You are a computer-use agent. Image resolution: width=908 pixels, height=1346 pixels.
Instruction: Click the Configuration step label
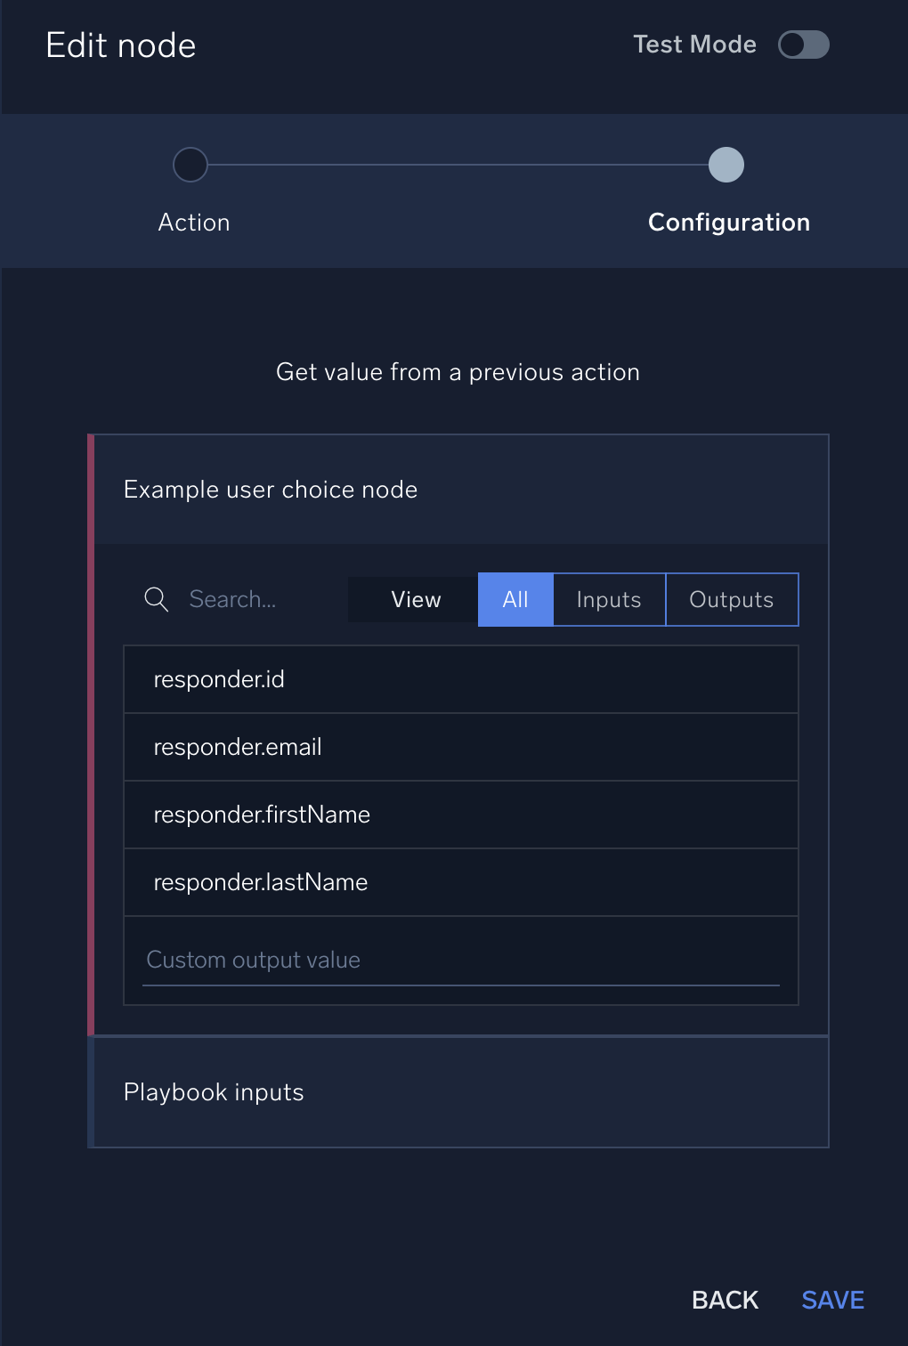click(728, 222)
